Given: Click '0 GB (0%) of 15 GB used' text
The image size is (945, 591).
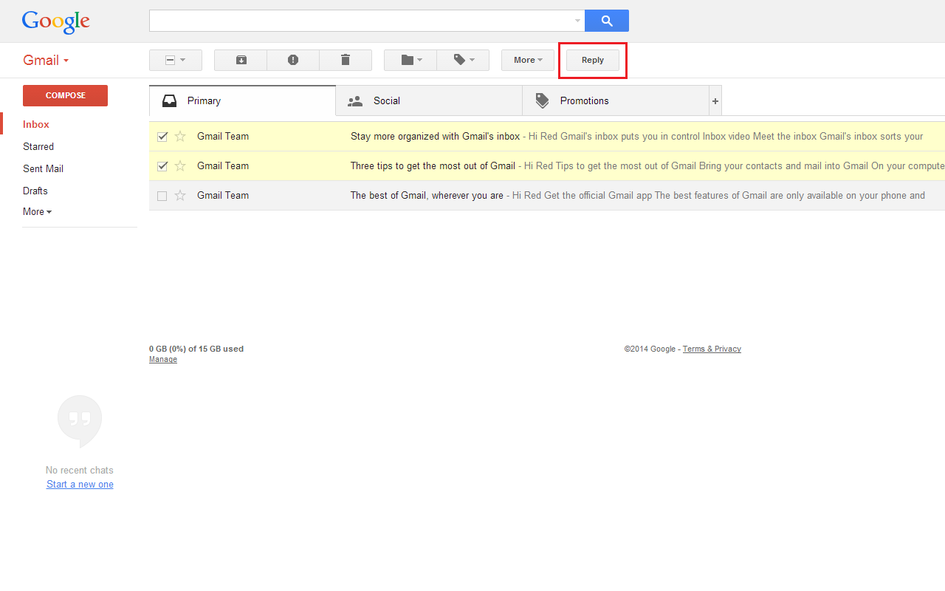Looking at the screenshot, I should [196, 349].
